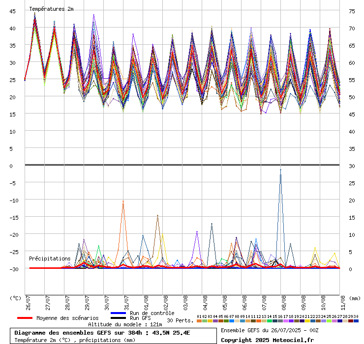Click the 02/08 date label on x-axis
Screen dimensions: 364x344
166,303
